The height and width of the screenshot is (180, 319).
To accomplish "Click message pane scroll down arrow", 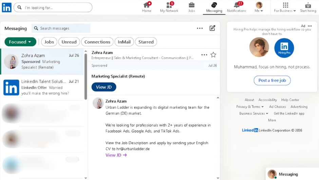I will (218, 178).
